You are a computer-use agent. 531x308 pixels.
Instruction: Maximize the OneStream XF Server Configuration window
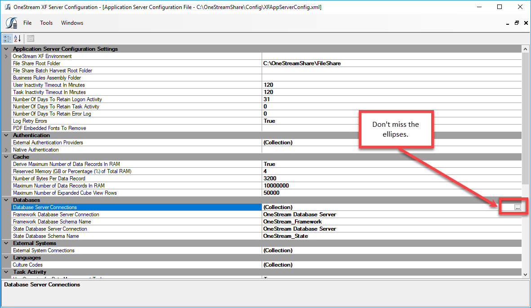500,7
